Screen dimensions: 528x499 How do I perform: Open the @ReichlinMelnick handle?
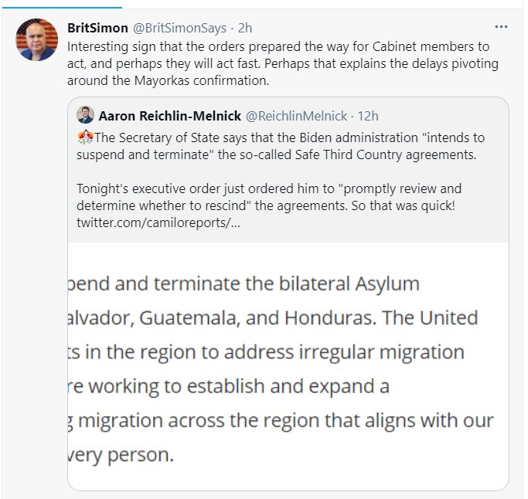[296, 116]
